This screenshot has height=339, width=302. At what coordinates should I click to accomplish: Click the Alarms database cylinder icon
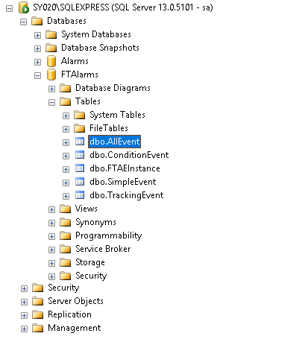coord(51,61)
